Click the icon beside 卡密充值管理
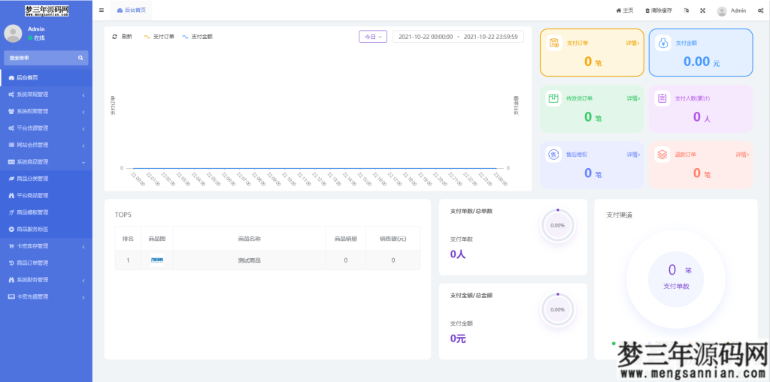Viewport: 770px width, 382px height. [x=11, y=296]
